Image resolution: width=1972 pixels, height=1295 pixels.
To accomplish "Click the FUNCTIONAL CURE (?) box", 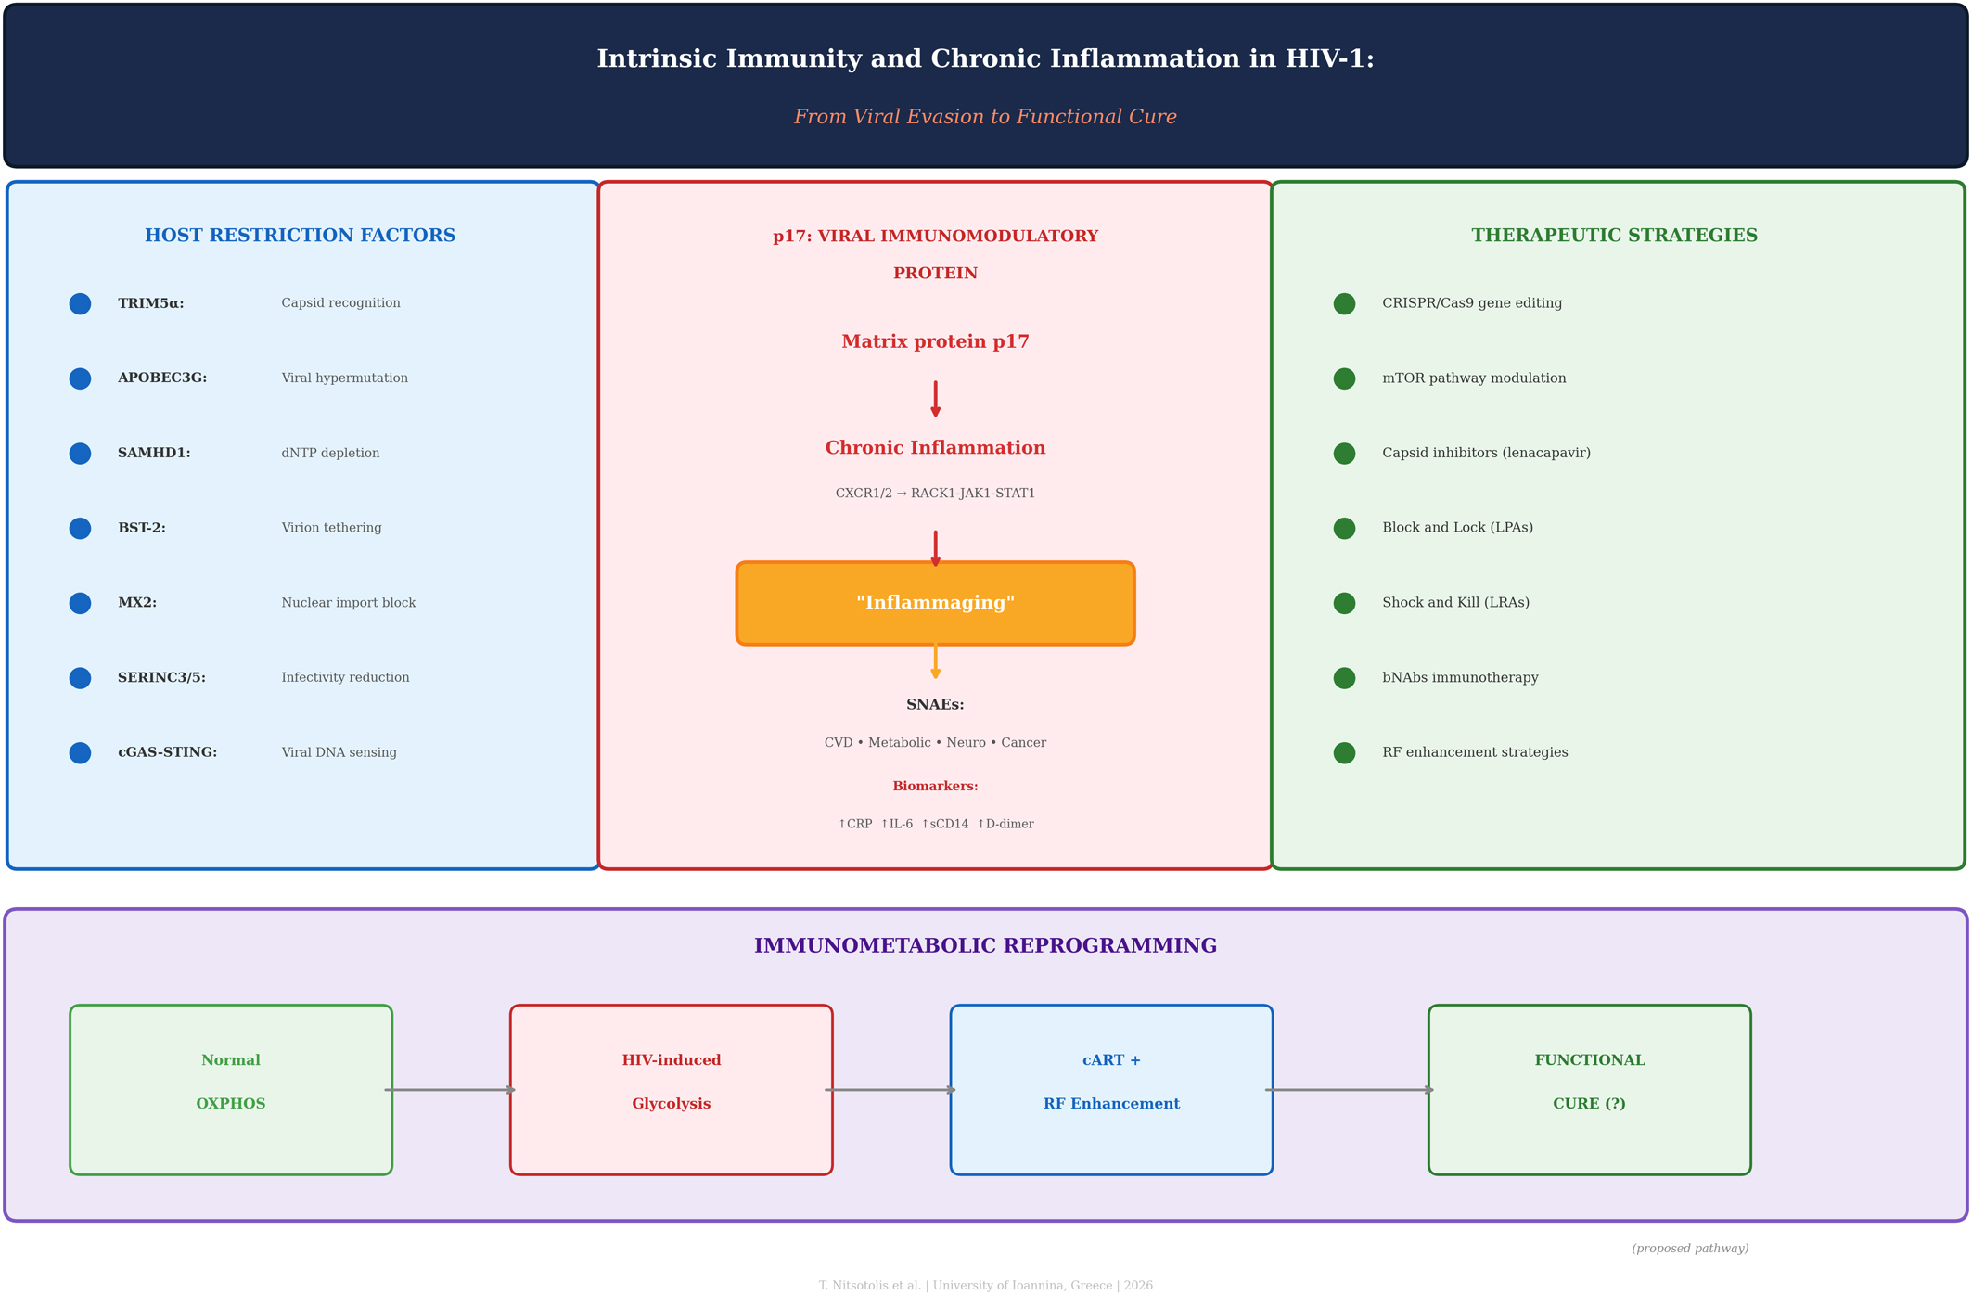I will pos(1589,1089).
